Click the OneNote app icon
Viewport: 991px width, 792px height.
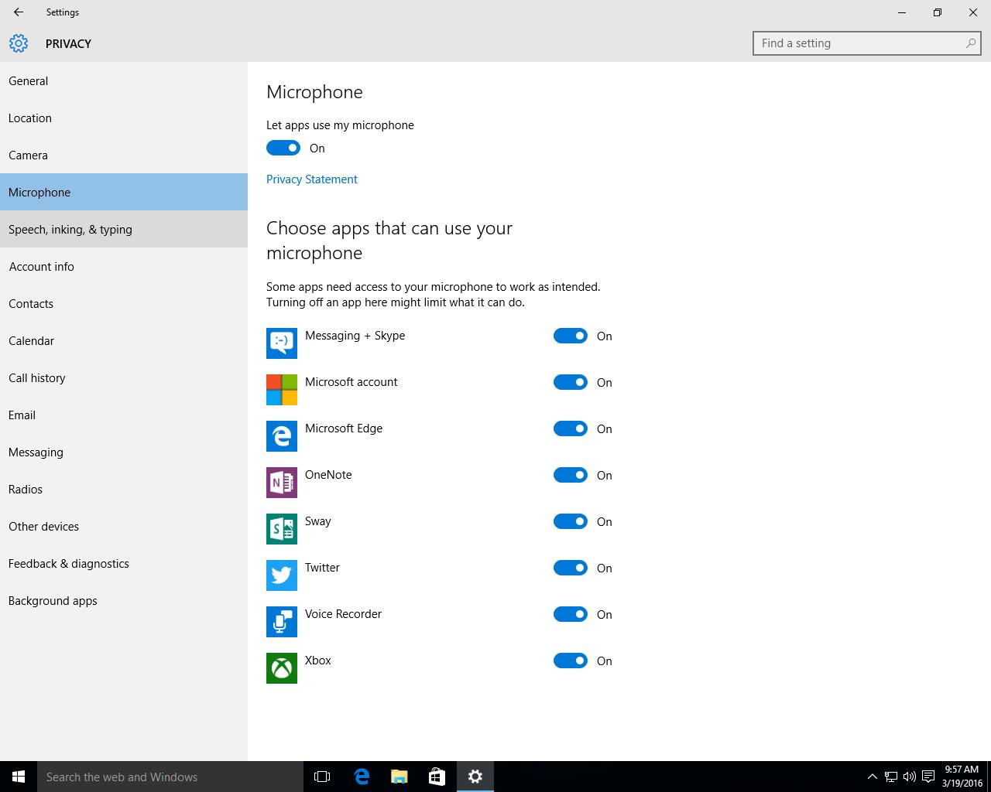282,483
